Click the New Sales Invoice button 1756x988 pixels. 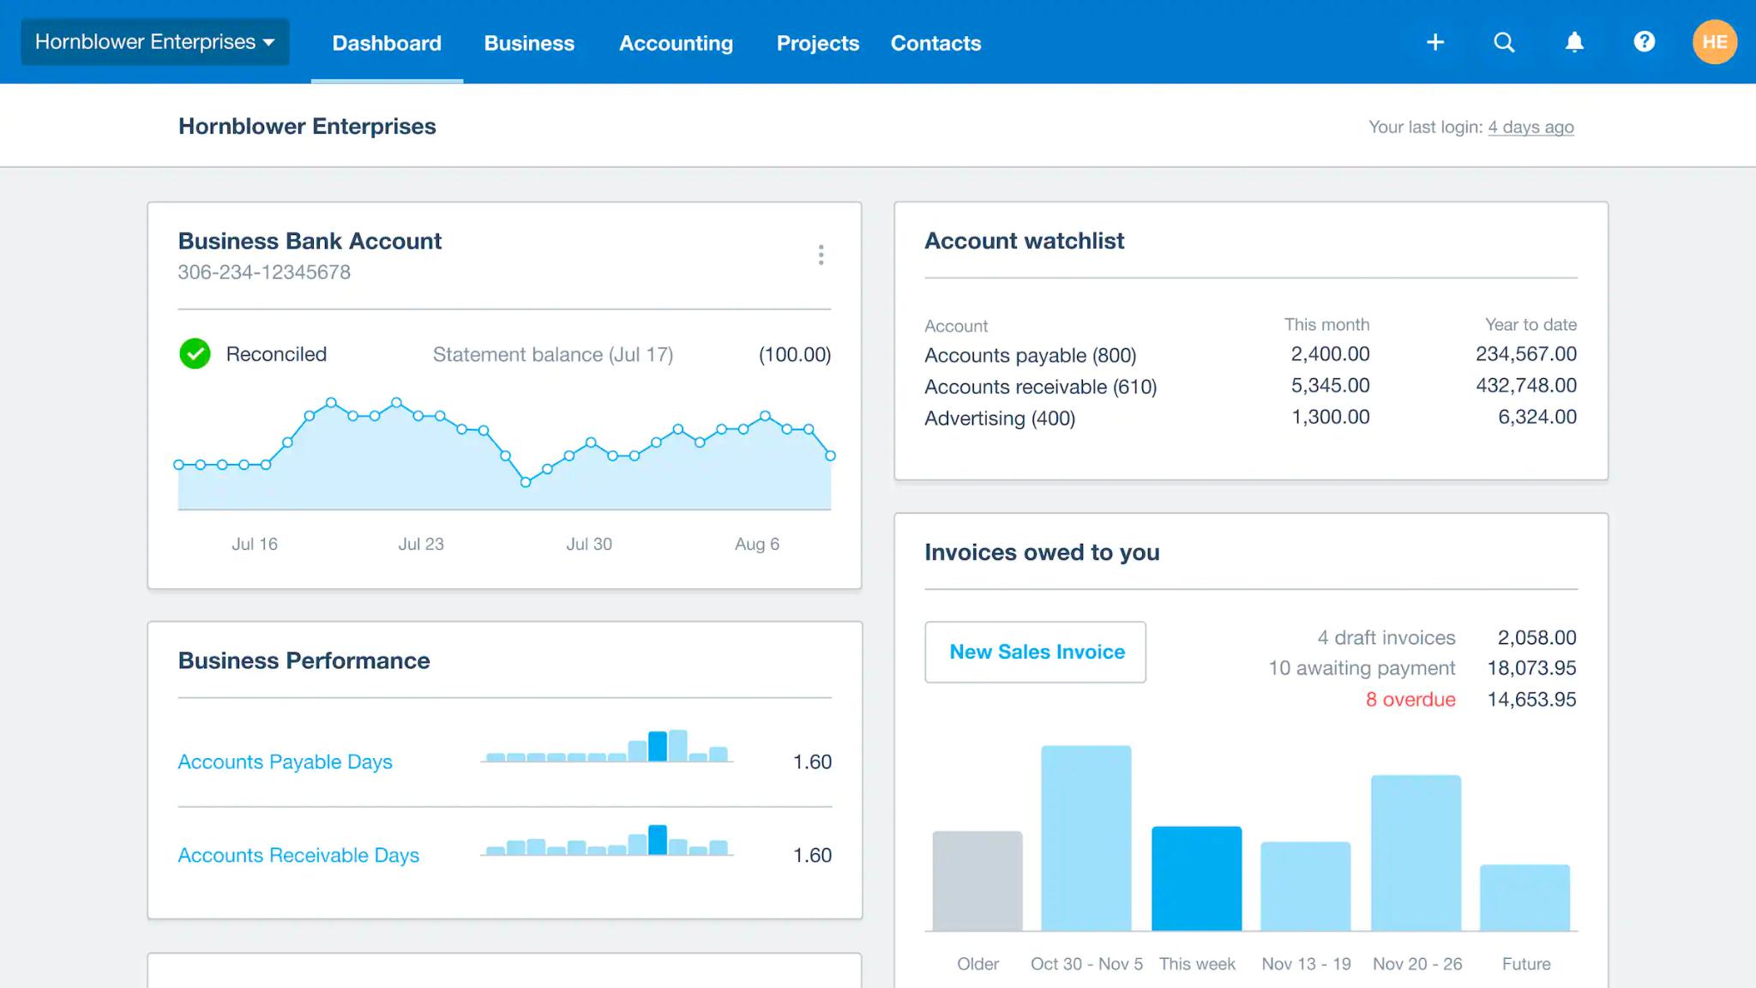click(1035, 652)
